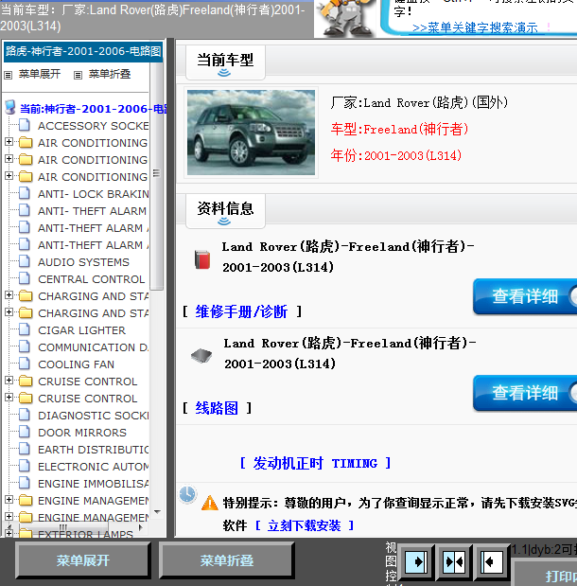
Task: Click the folder icon of first CHARGING AND STA item
Action: tap(26, 296)
